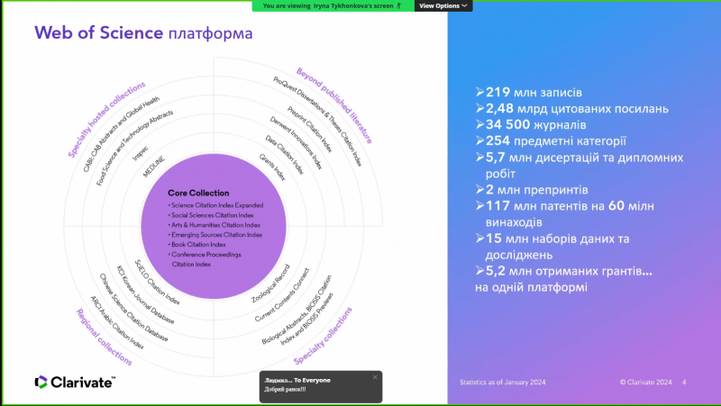Click the 219 млн записів bullet
The image size is (721, 406).
(x=529, y=92)
